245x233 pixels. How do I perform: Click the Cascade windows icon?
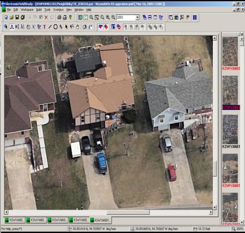(x=145, y=17)
